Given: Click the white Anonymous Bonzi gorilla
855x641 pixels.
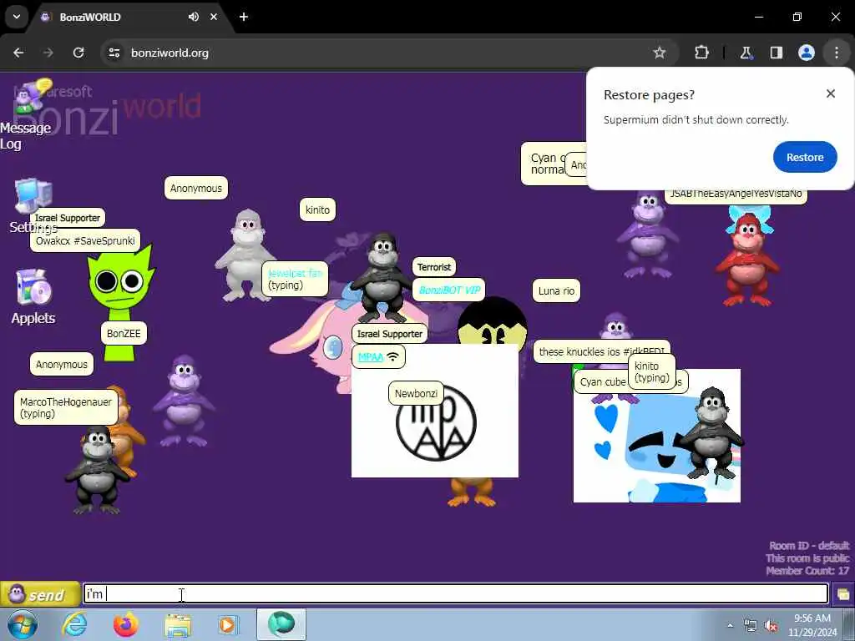Looking at the screenshot, I should [x=245, y=255].
